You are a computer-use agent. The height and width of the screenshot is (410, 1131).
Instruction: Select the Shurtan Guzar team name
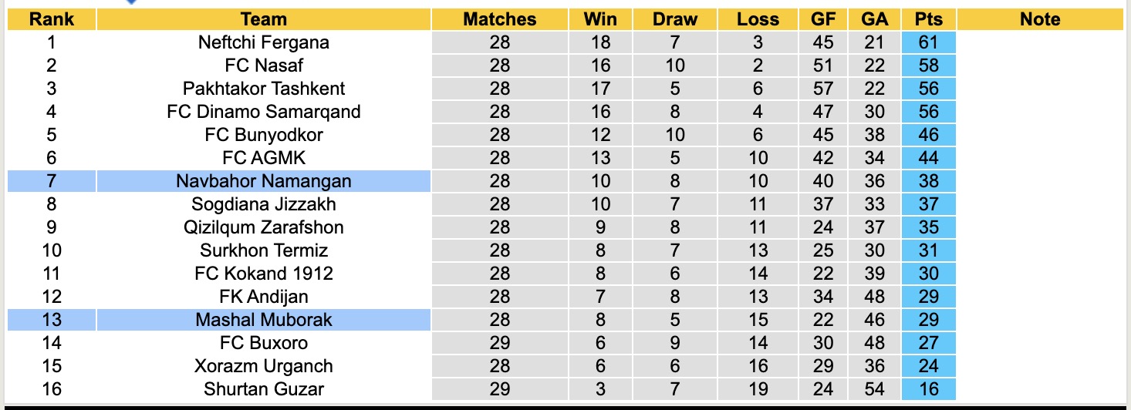coord(264,389)
